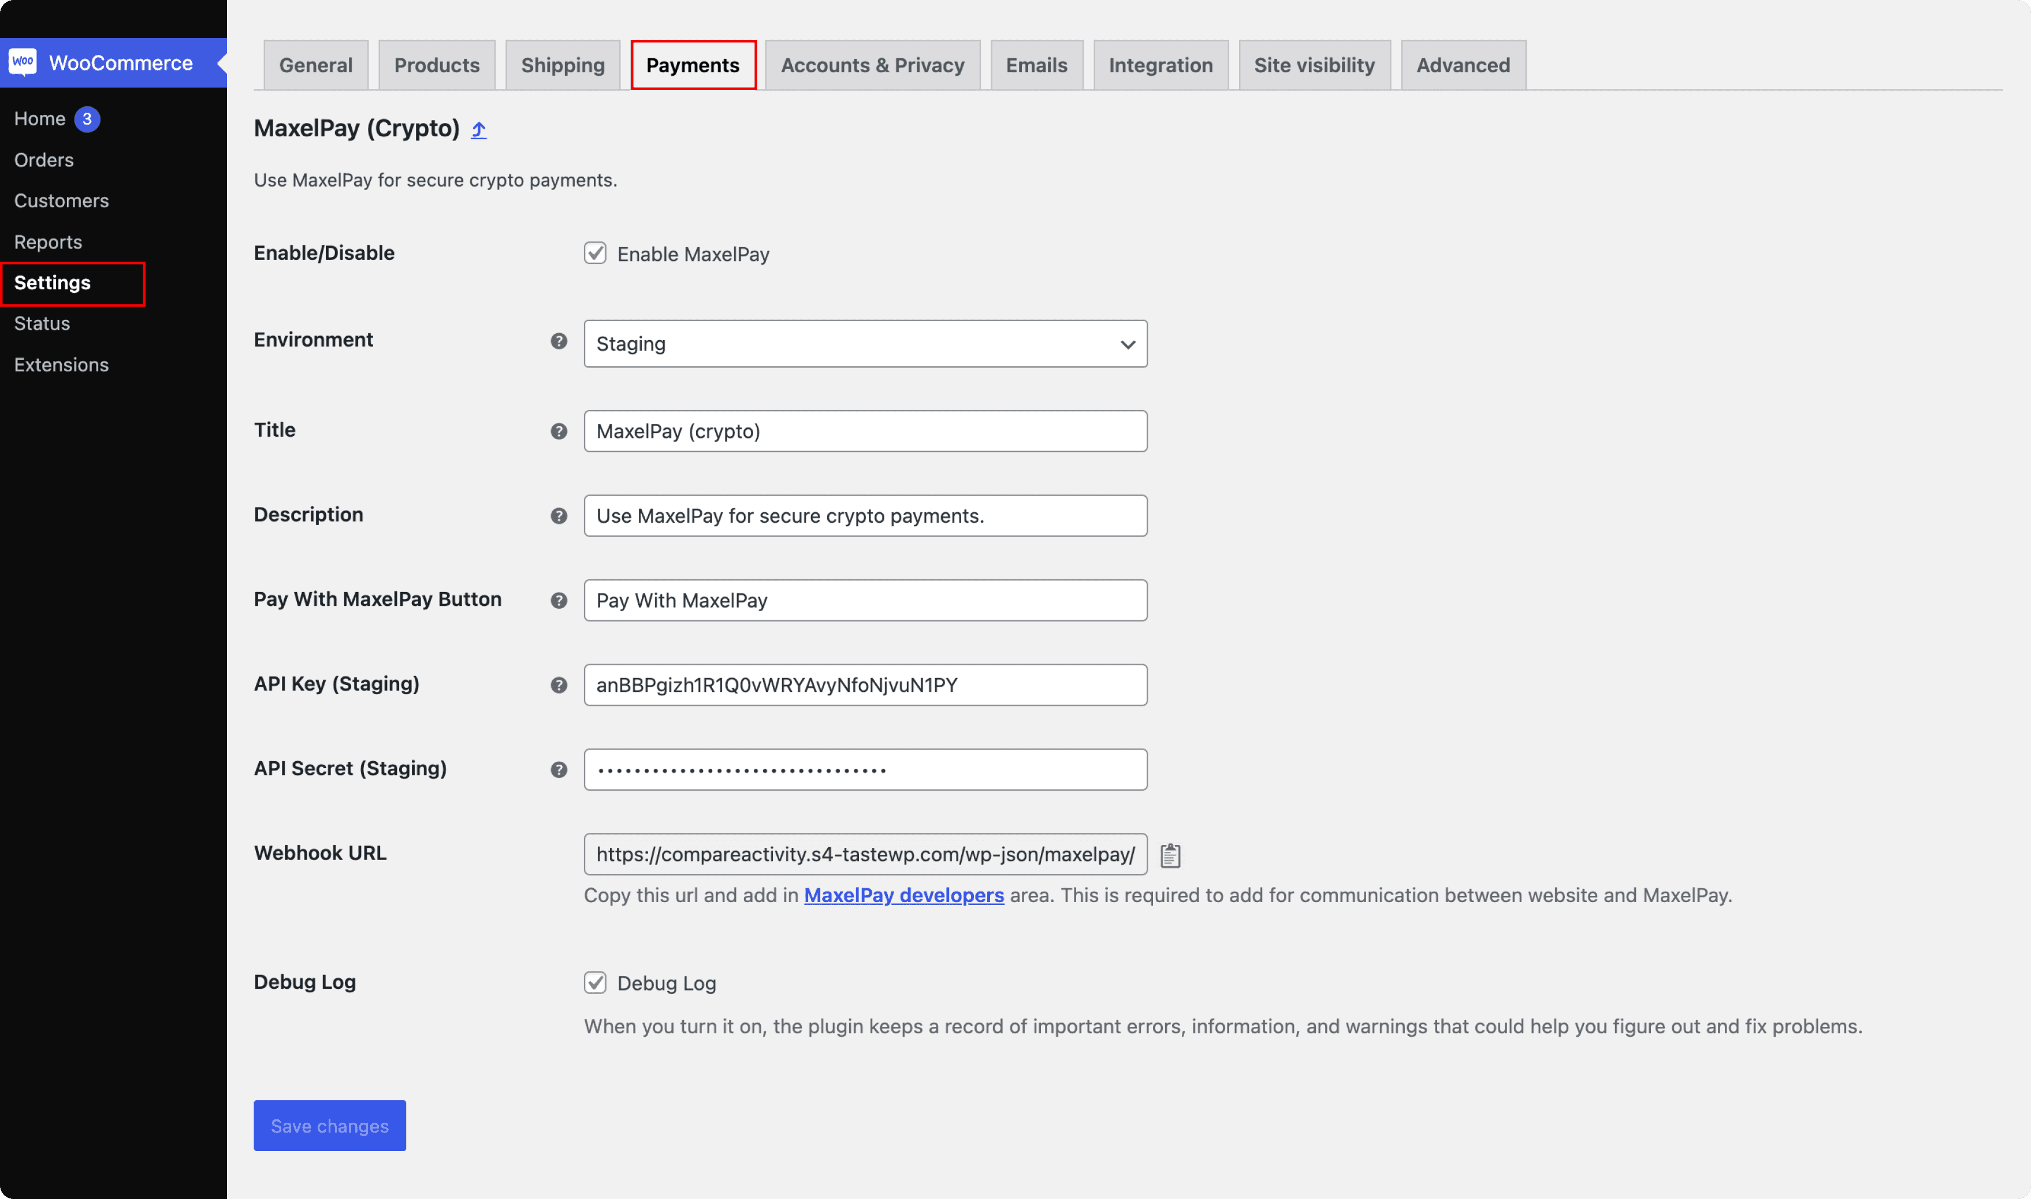
Task: Click the return arrow next to MaxelPay (Crypto)
Action: [478, 129]
